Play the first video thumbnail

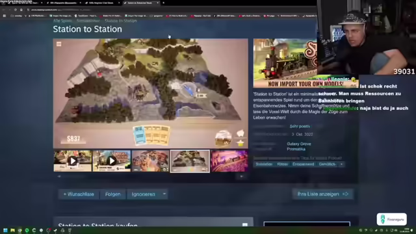pyautogui.click(x=73, y=161)
